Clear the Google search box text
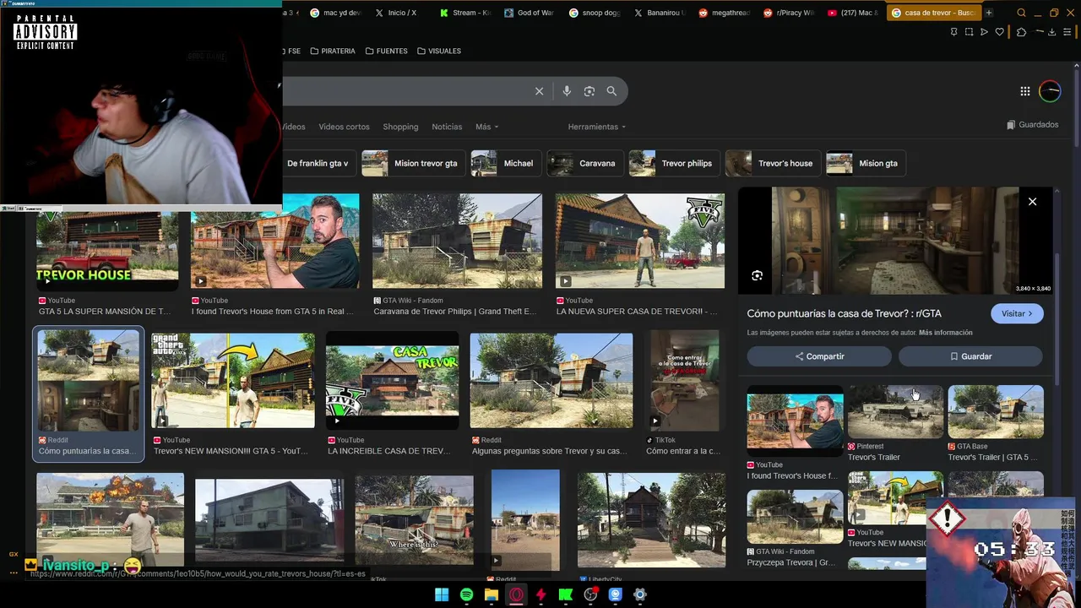Image resolution: width=1081 pixels, height=608 pixels. click(539, 91)
